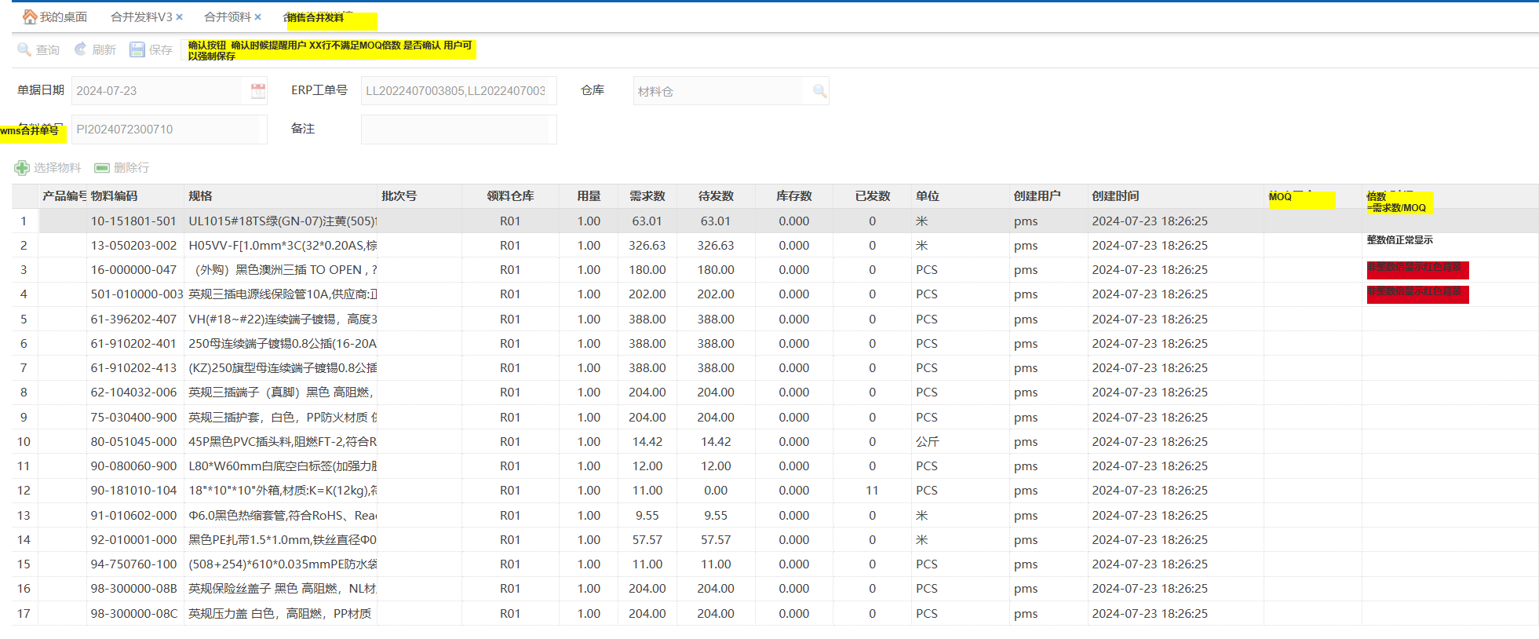Open the 我的桌面 tab
The height and width of the screenshot is (639, 1539).
tap(64, 16)
